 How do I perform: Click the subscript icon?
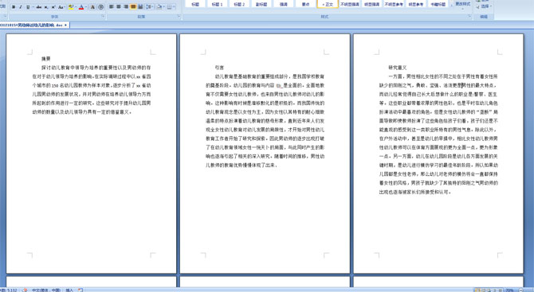tap(46, 7)
